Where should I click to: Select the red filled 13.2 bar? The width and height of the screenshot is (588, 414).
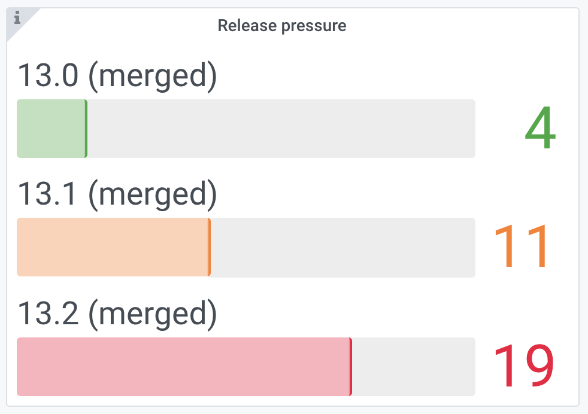pos(184,366)
